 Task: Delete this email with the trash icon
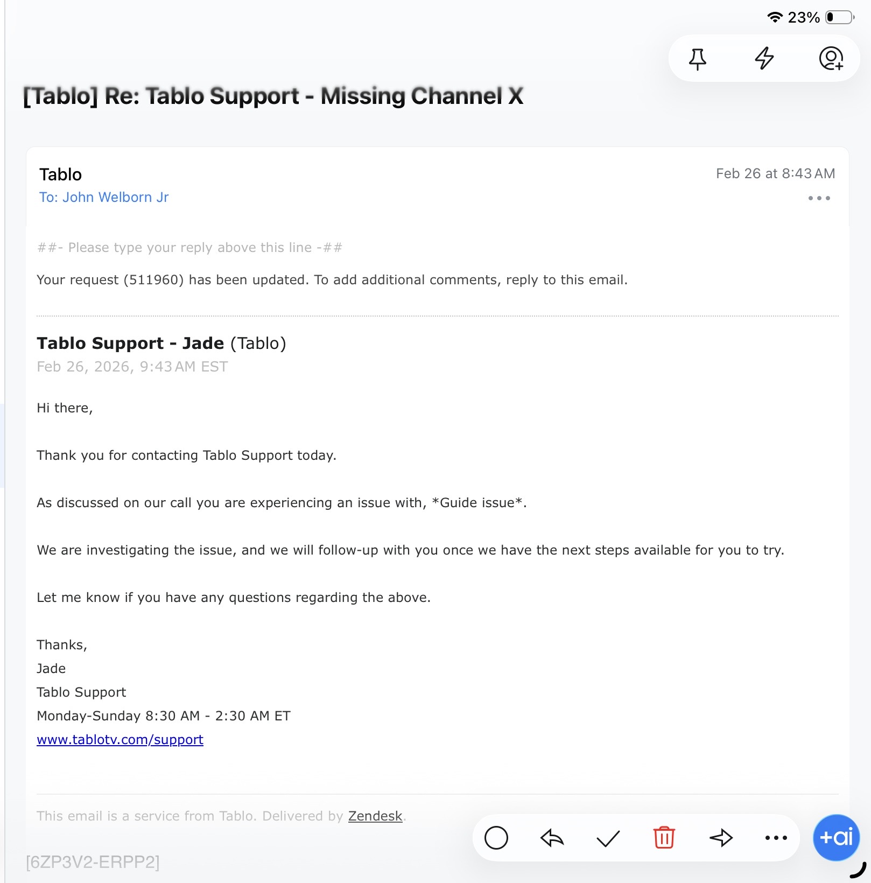click(x=664, y=838)
